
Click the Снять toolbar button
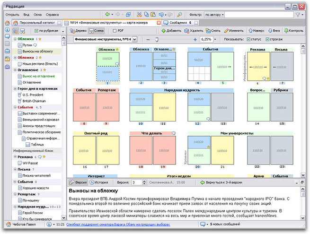(214, 31)
